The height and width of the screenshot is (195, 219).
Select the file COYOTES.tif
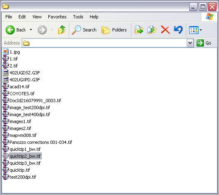coord(19,94)
